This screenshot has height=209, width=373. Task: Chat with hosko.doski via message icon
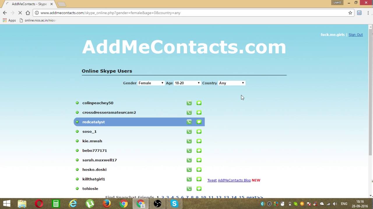(x=199, y=170)
